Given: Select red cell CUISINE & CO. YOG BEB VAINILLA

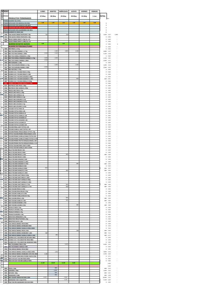Looking at the screenshot, I should pos(23,83).
